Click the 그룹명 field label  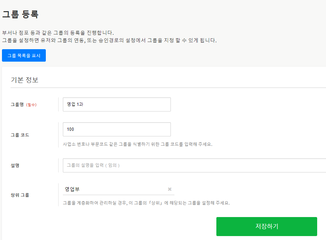pyautogui.click(x=17, y=105)
